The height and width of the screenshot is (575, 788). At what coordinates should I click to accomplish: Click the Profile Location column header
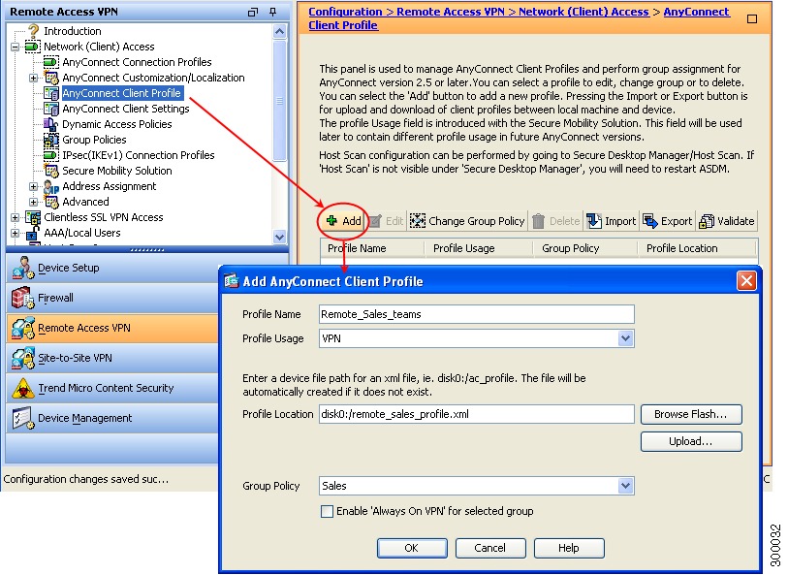(697, 249)
